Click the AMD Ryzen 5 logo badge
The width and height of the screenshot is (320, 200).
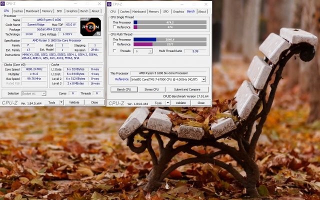[90, 26]
